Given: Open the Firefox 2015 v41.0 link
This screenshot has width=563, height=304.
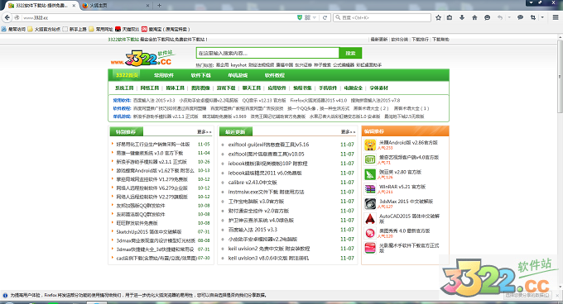Looking at the screenshot, I should 319,100.
